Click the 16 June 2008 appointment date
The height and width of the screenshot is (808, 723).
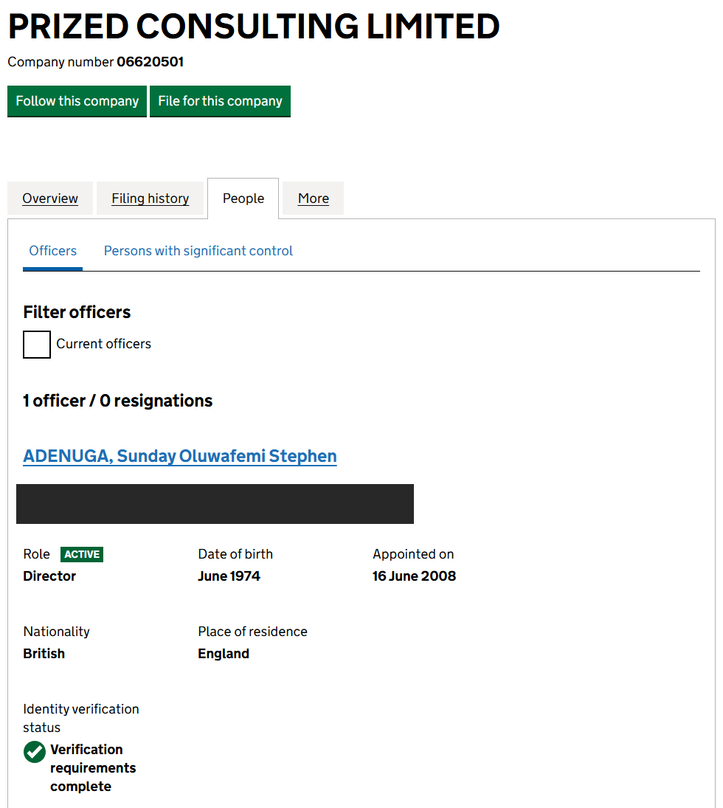[x=415, y=576]
